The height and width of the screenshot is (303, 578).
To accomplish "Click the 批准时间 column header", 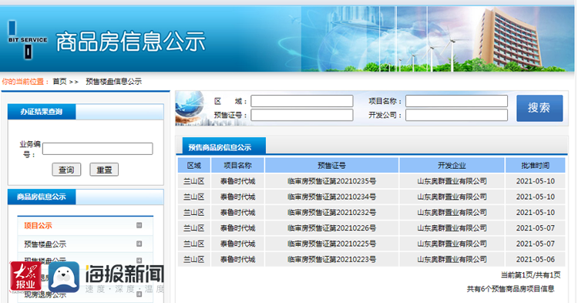I will pos(536,166).
